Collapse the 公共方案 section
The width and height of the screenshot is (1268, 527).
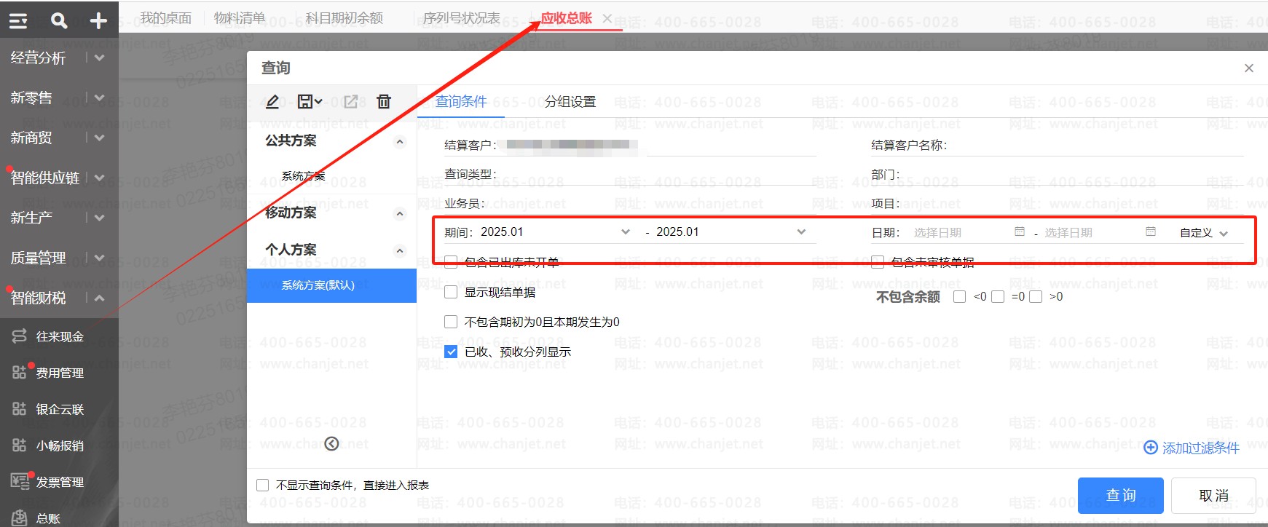click(399, 141)
